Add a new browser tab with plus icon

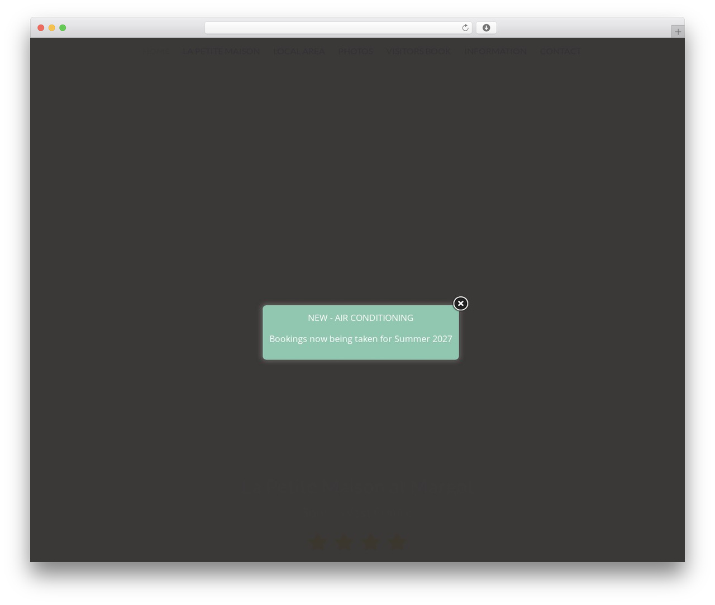pyautogui.click(x=678, y=31)
